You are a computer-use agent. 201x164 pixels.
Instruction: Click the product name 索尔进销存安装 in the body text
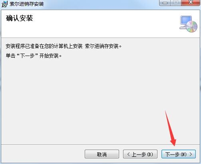point(102,46)
